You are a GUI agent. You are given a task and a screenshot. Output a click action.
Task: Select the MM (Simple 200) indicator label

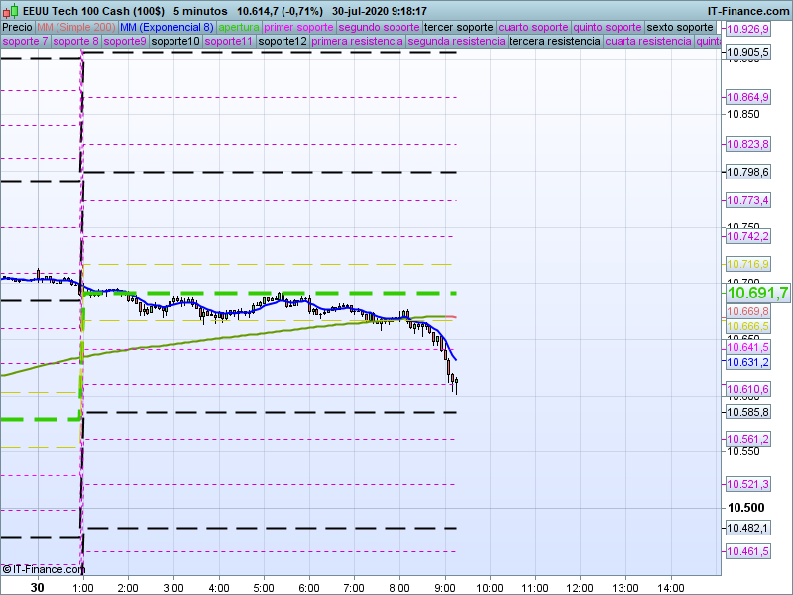75,27
